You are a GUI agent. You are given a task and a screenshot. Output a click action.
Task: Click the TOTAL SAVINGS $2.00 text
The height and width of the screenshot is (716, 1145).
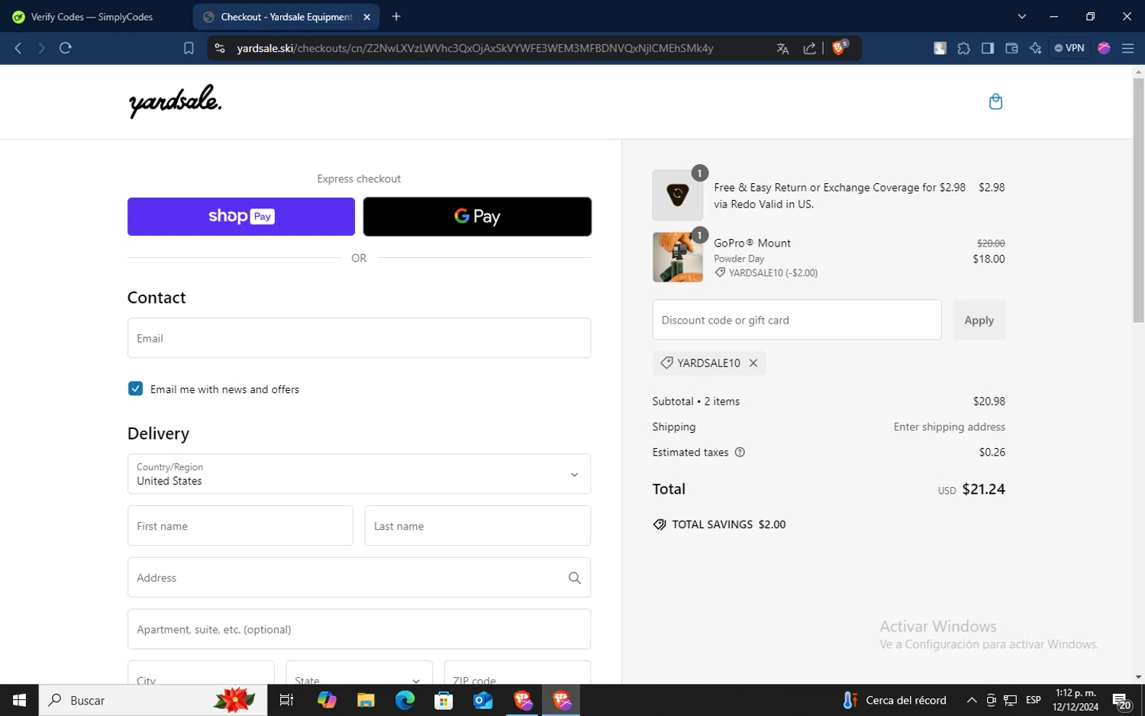[x=729, y=524]
